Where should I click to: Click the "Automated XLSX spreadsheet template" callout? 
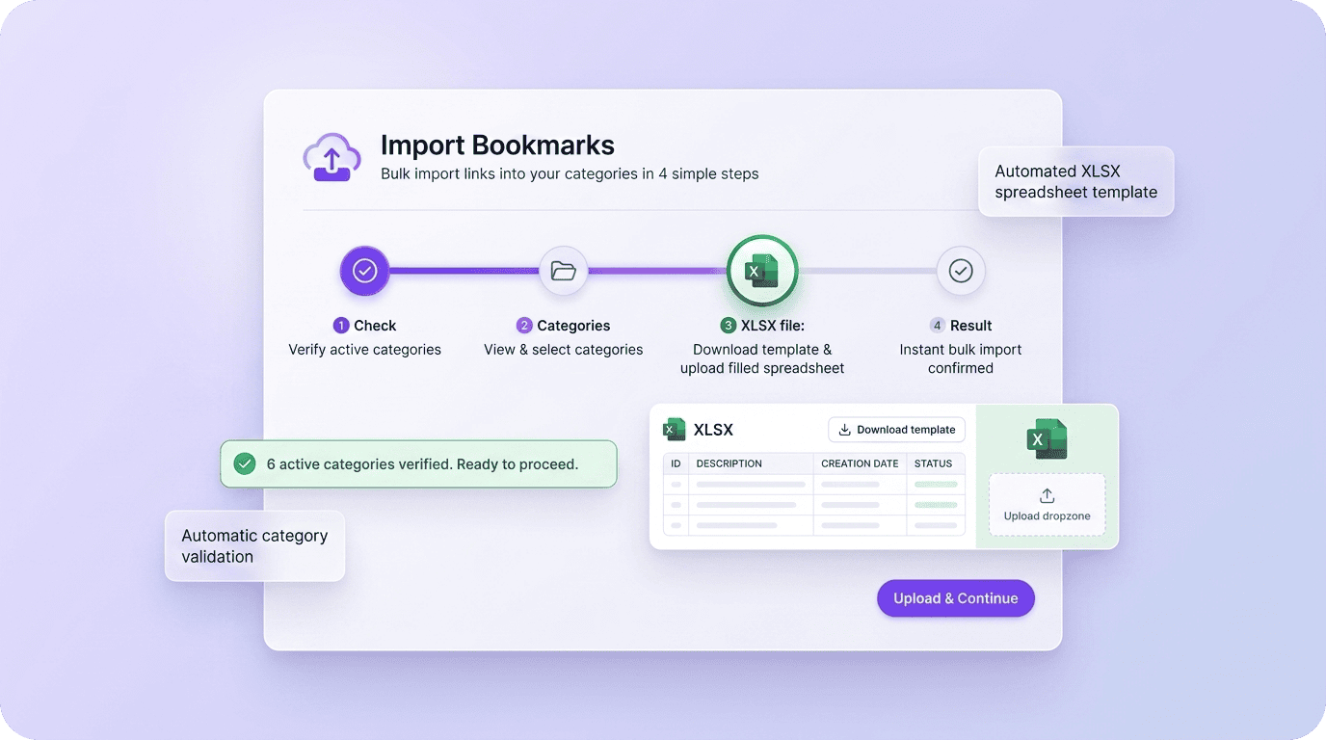pyautogui.click(x=1075, y=181)
